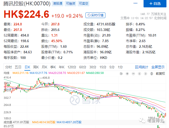Add stock via 自选 button
The width and height of the screenshot is (169, 128).
(155, 4)
